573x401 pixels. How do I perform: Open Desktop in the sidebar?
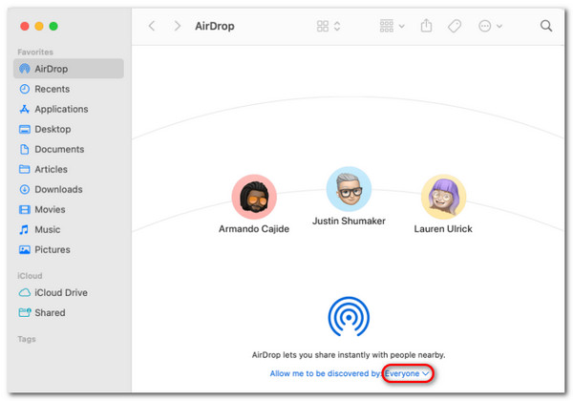pyautogui.click(x=53, y=129)
